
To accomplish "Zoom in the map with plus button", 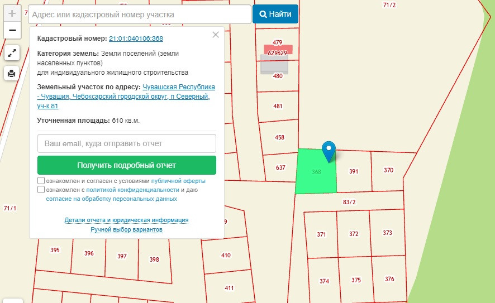I will pyautogui.click(x=12, y=13).
